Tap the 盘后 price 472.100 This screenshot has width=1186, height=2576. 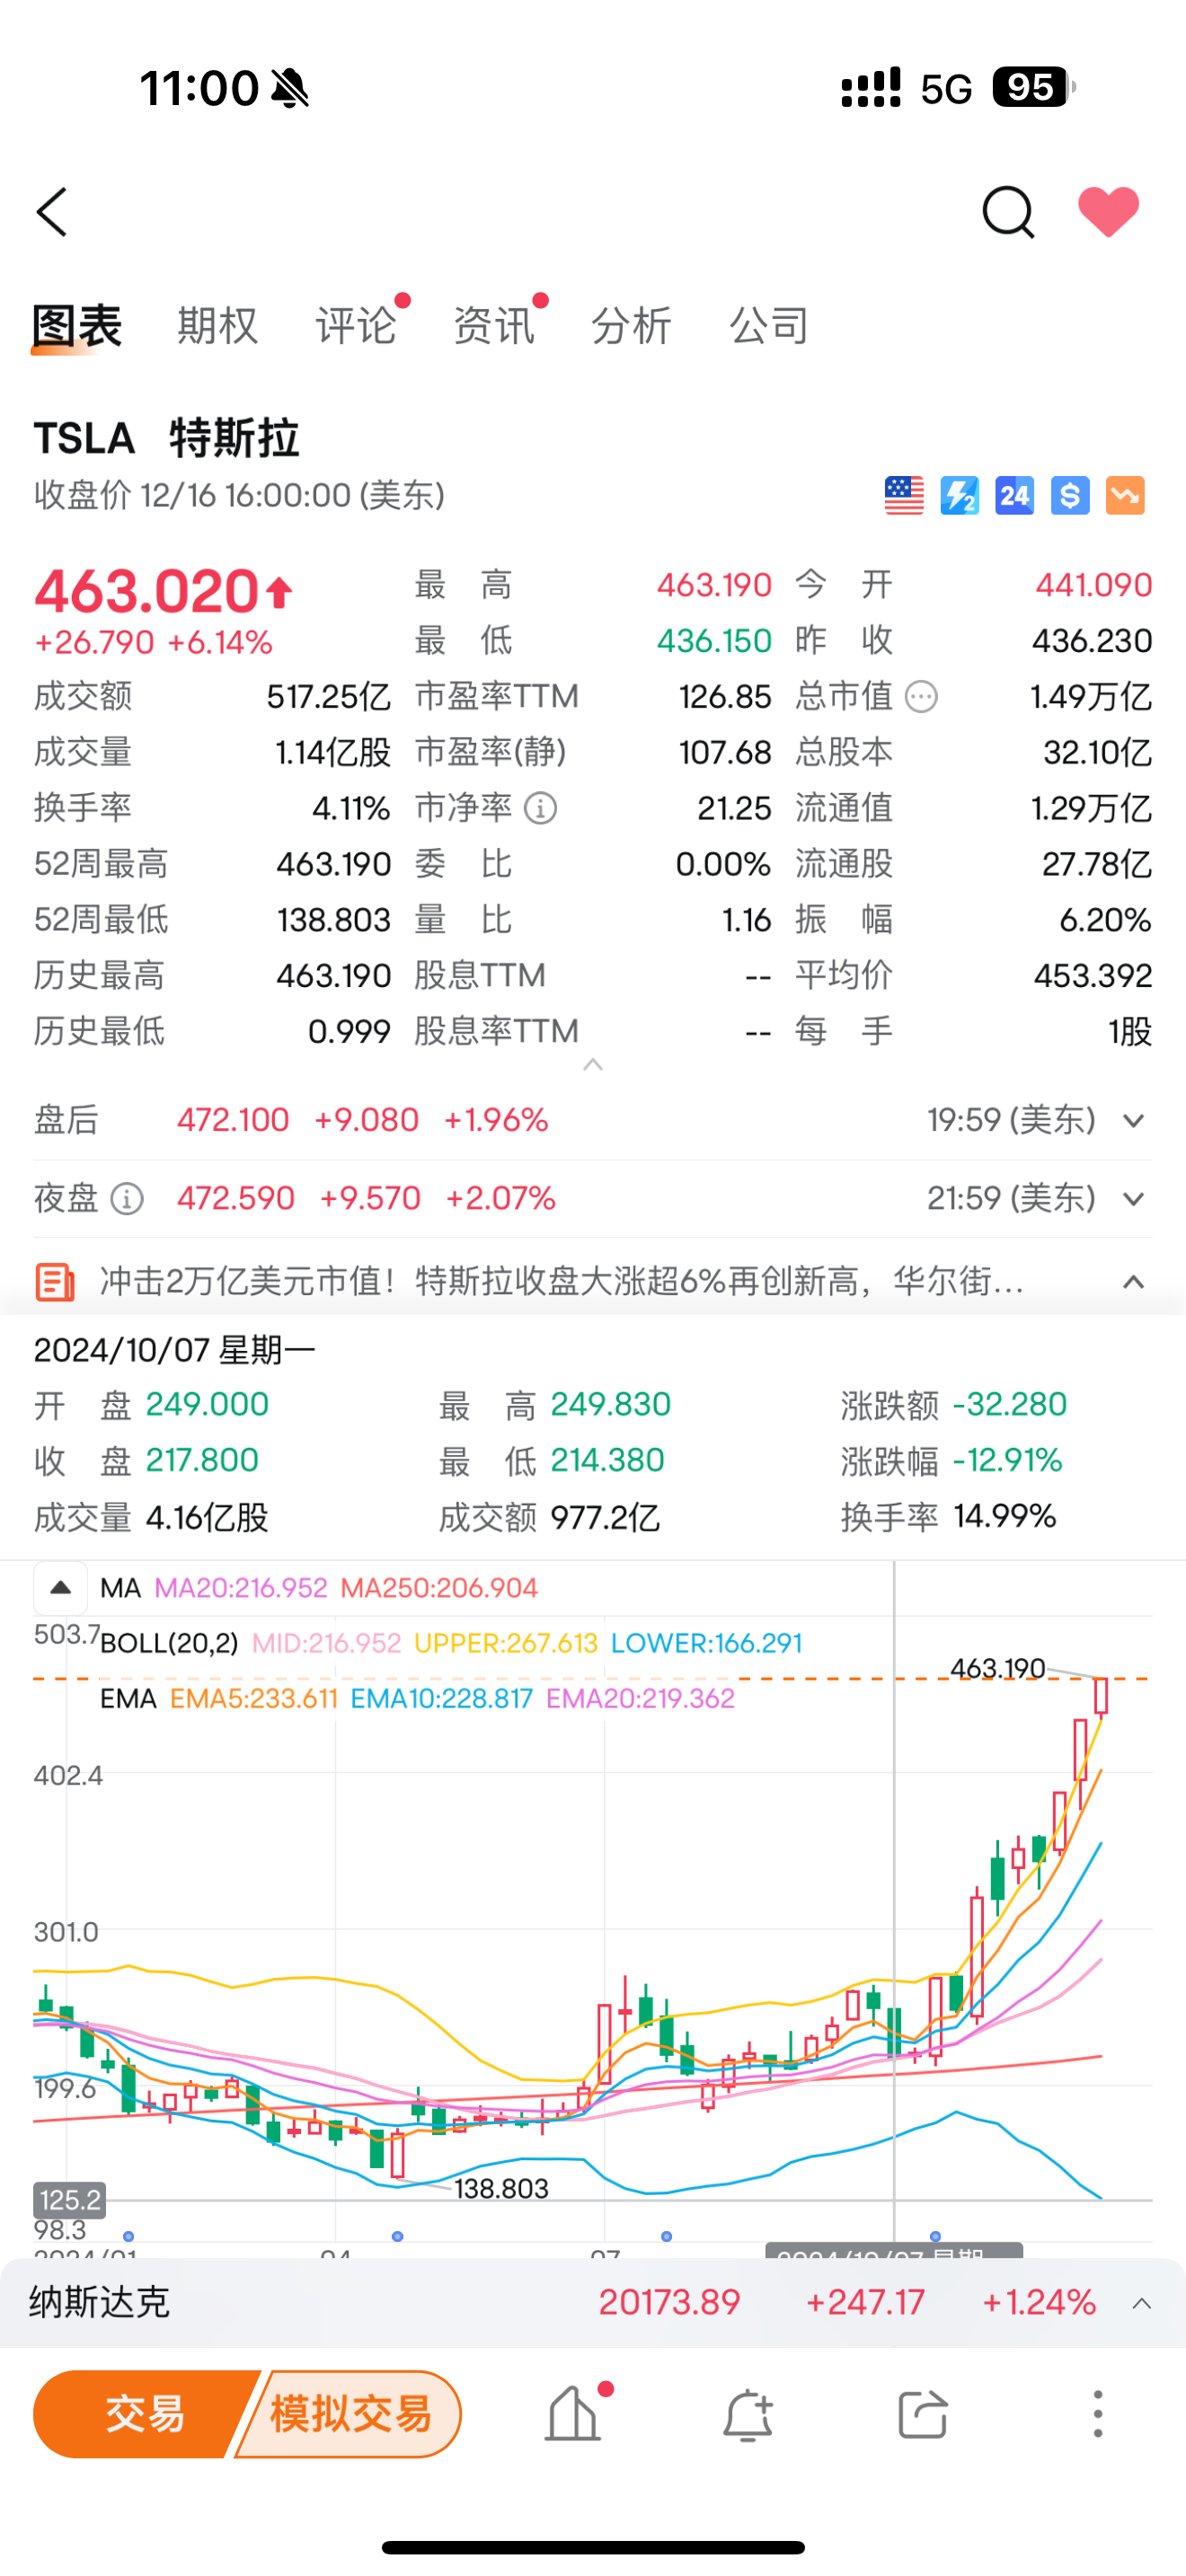point(233,1120)
